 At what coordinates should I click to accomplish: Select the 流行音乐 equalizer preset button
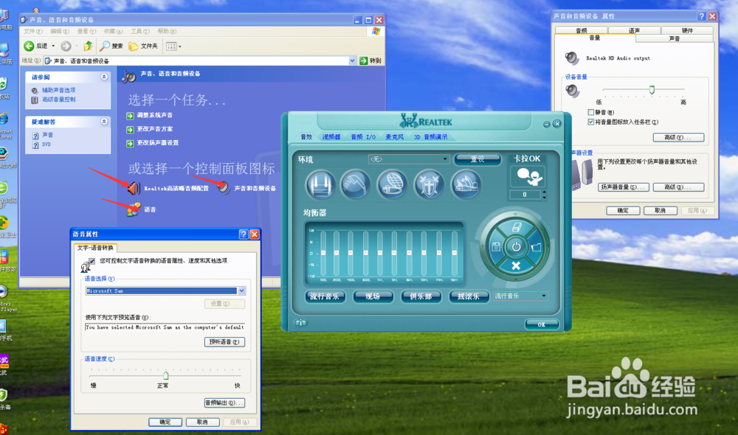pos(325,296)
